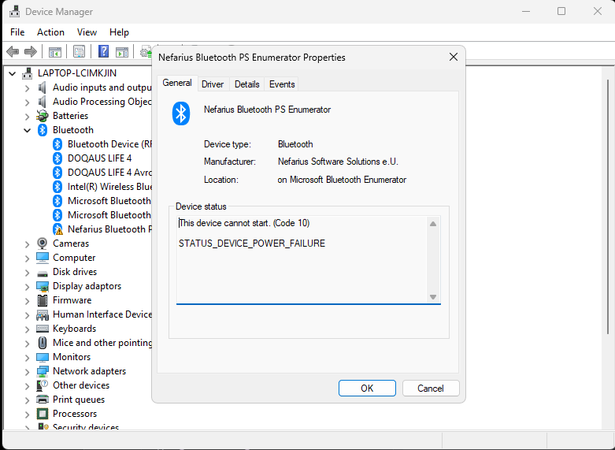This screenshot has width=615, height=450.
Task: Click the Cameras category icon
Action: click(42, 244)
